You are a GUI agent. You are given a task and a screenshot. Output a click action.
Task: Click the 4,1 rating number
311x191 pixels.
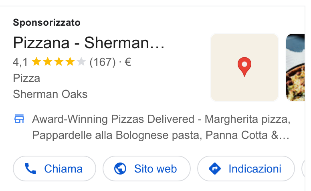20,62
